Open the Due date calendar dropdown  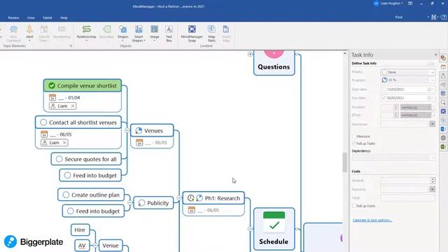pyautogui.click(x=430, y=98)
